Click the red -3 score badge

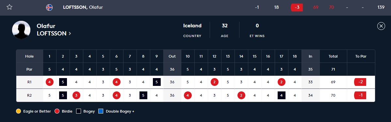297,7
